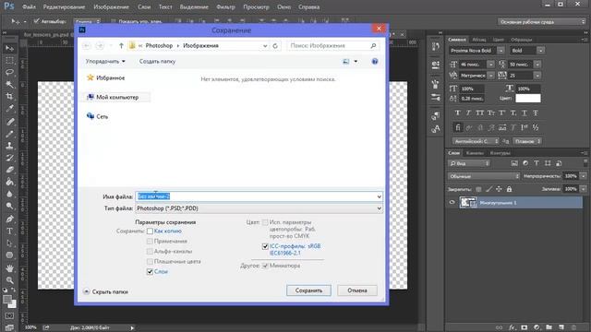Open the 'Изображение' menu
This screenshot has height=332, width=591.
coord(111,6)
